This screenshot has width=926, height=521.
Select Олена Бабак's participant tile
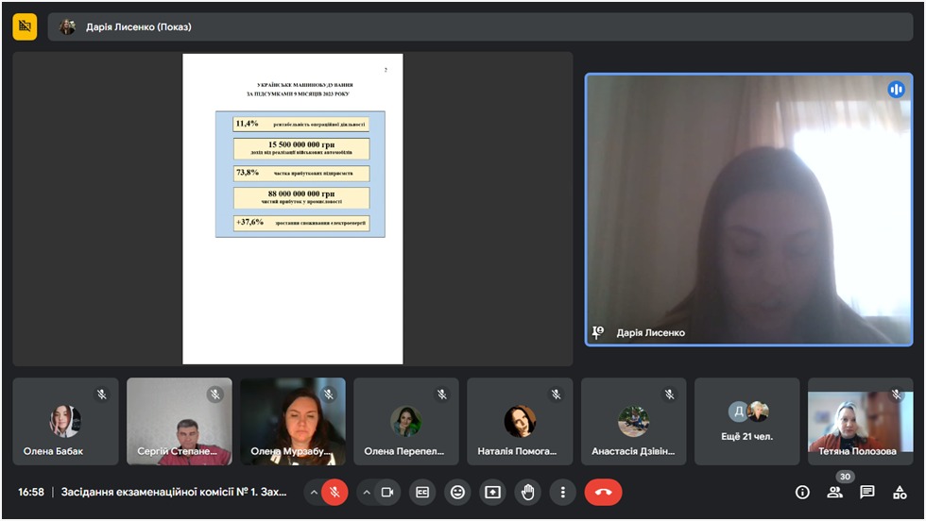point(65,421)
